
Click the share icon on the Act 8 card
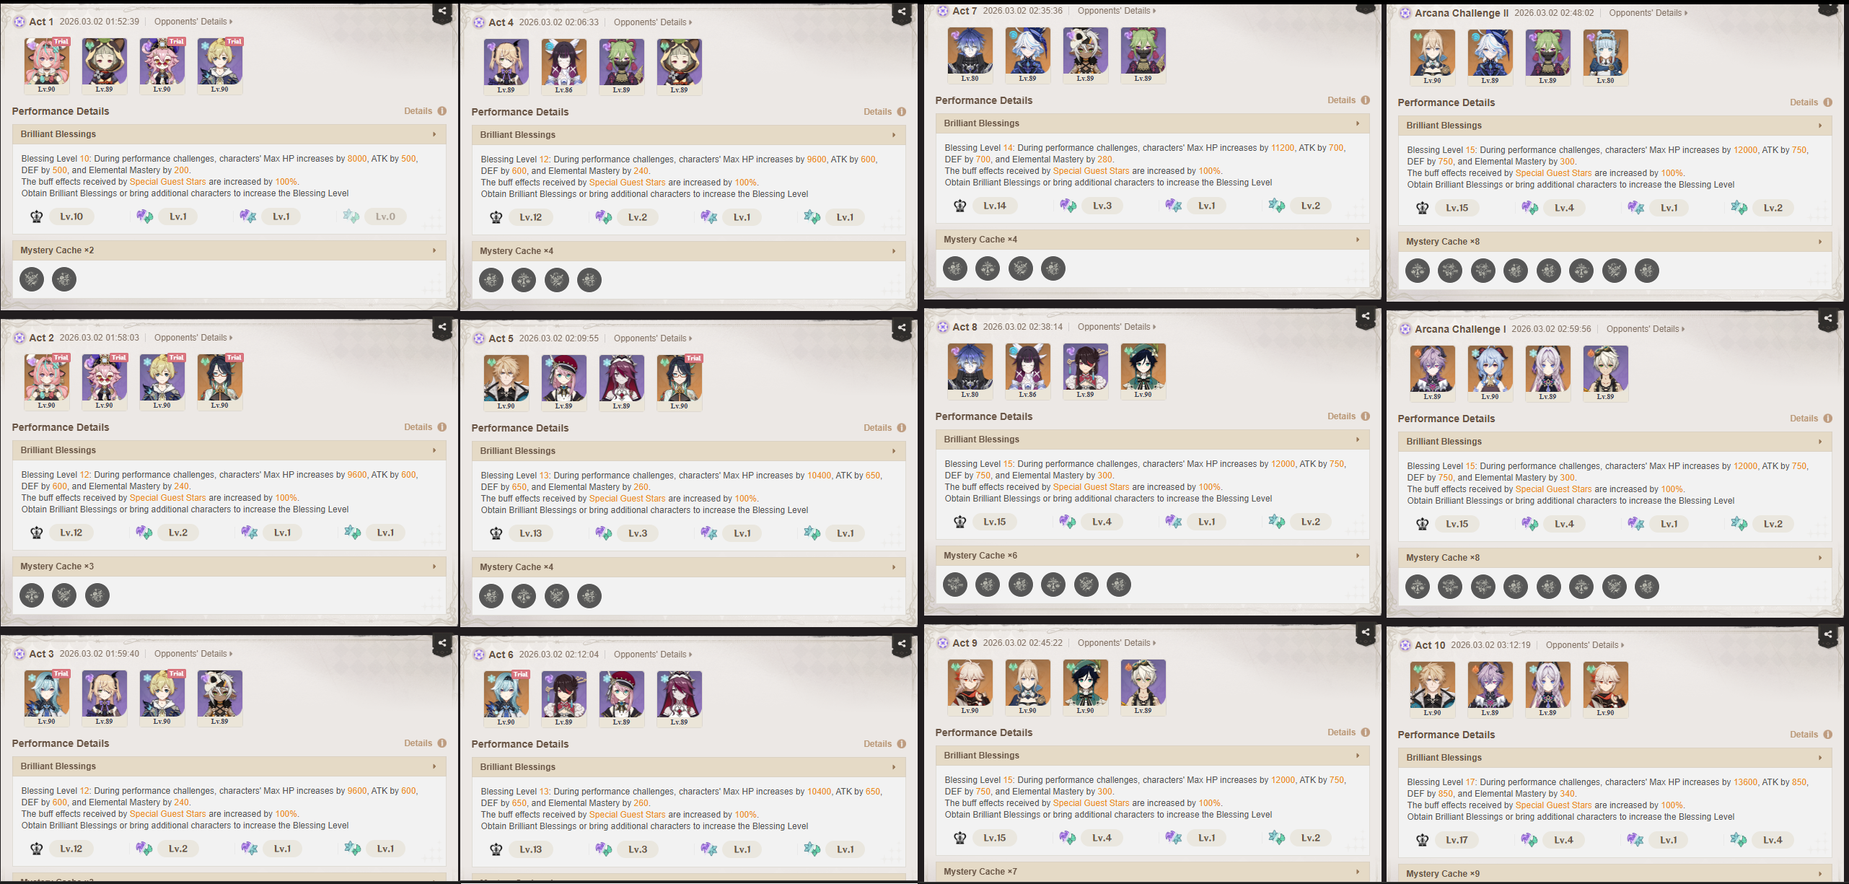(1366, 315)
